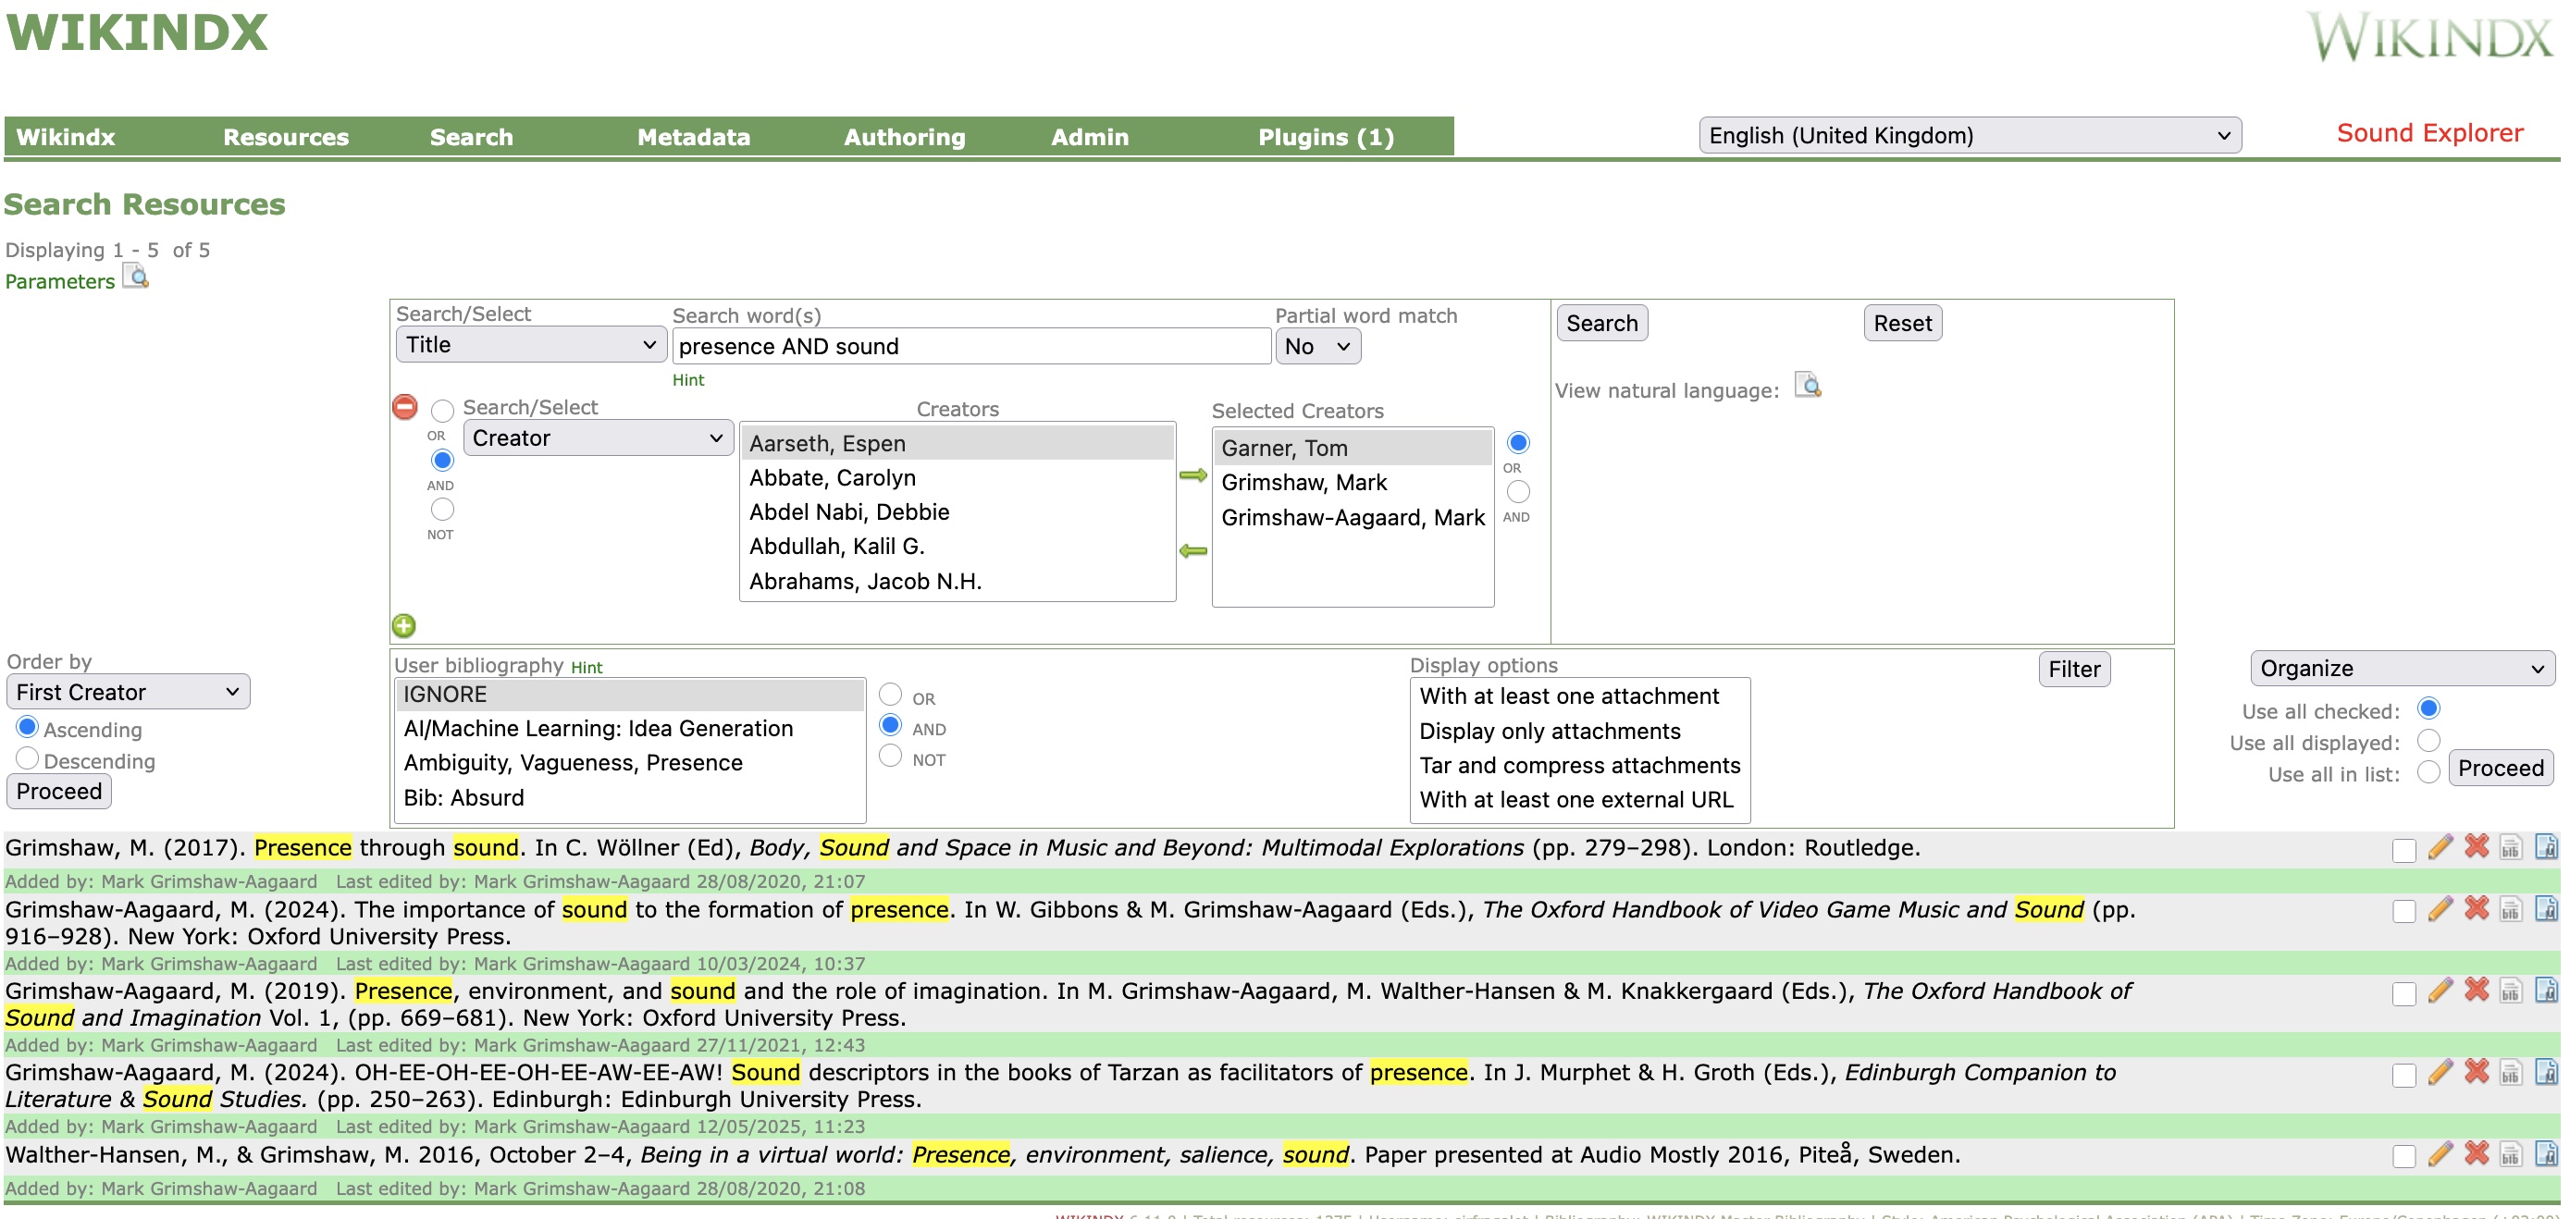
Task: Open the Admin menu
Action: point(1089,137)
